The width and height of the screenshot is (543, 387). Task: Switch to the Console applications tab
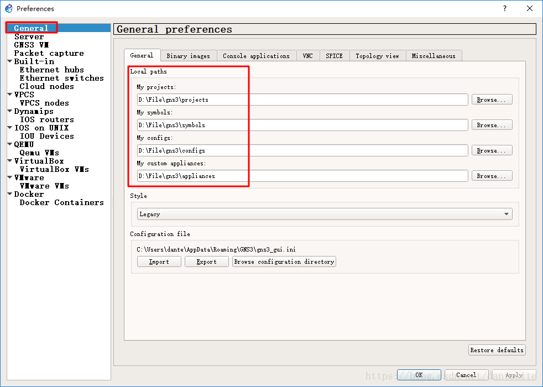(x=256, y=56)
